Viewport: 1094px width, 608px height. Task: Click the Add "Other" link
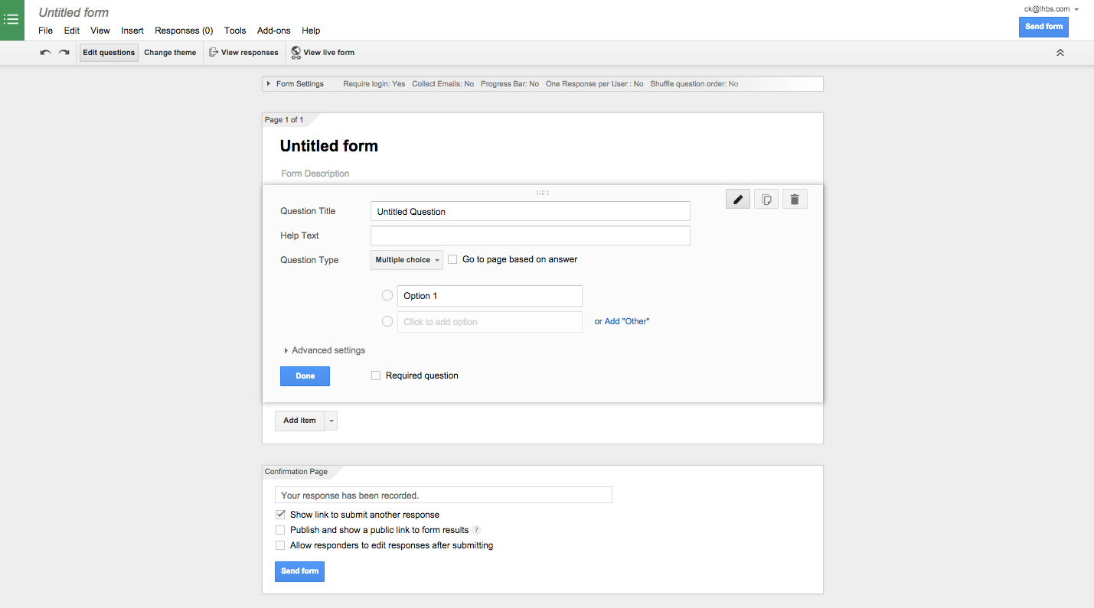(626, 322)
